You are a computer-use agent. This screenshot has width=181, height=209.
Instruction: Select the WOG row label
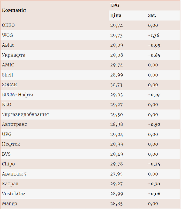tap(7, 35)
